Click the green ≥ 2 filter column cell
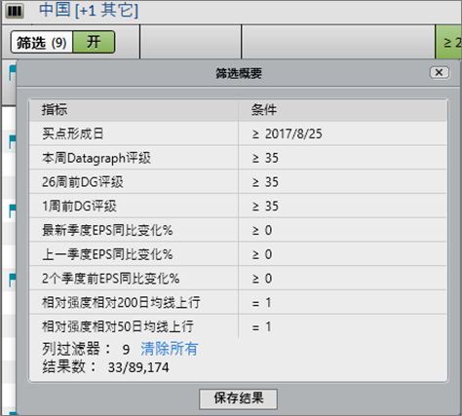 [448, 42]
